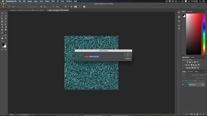
Task: Left align text in options bar
Action: coord(66,7)
